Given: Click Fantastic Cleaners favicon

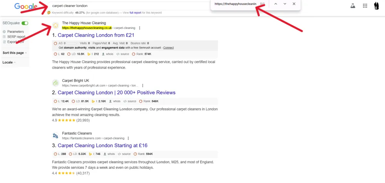Looking at the screenshot, I should coord(56,136).
